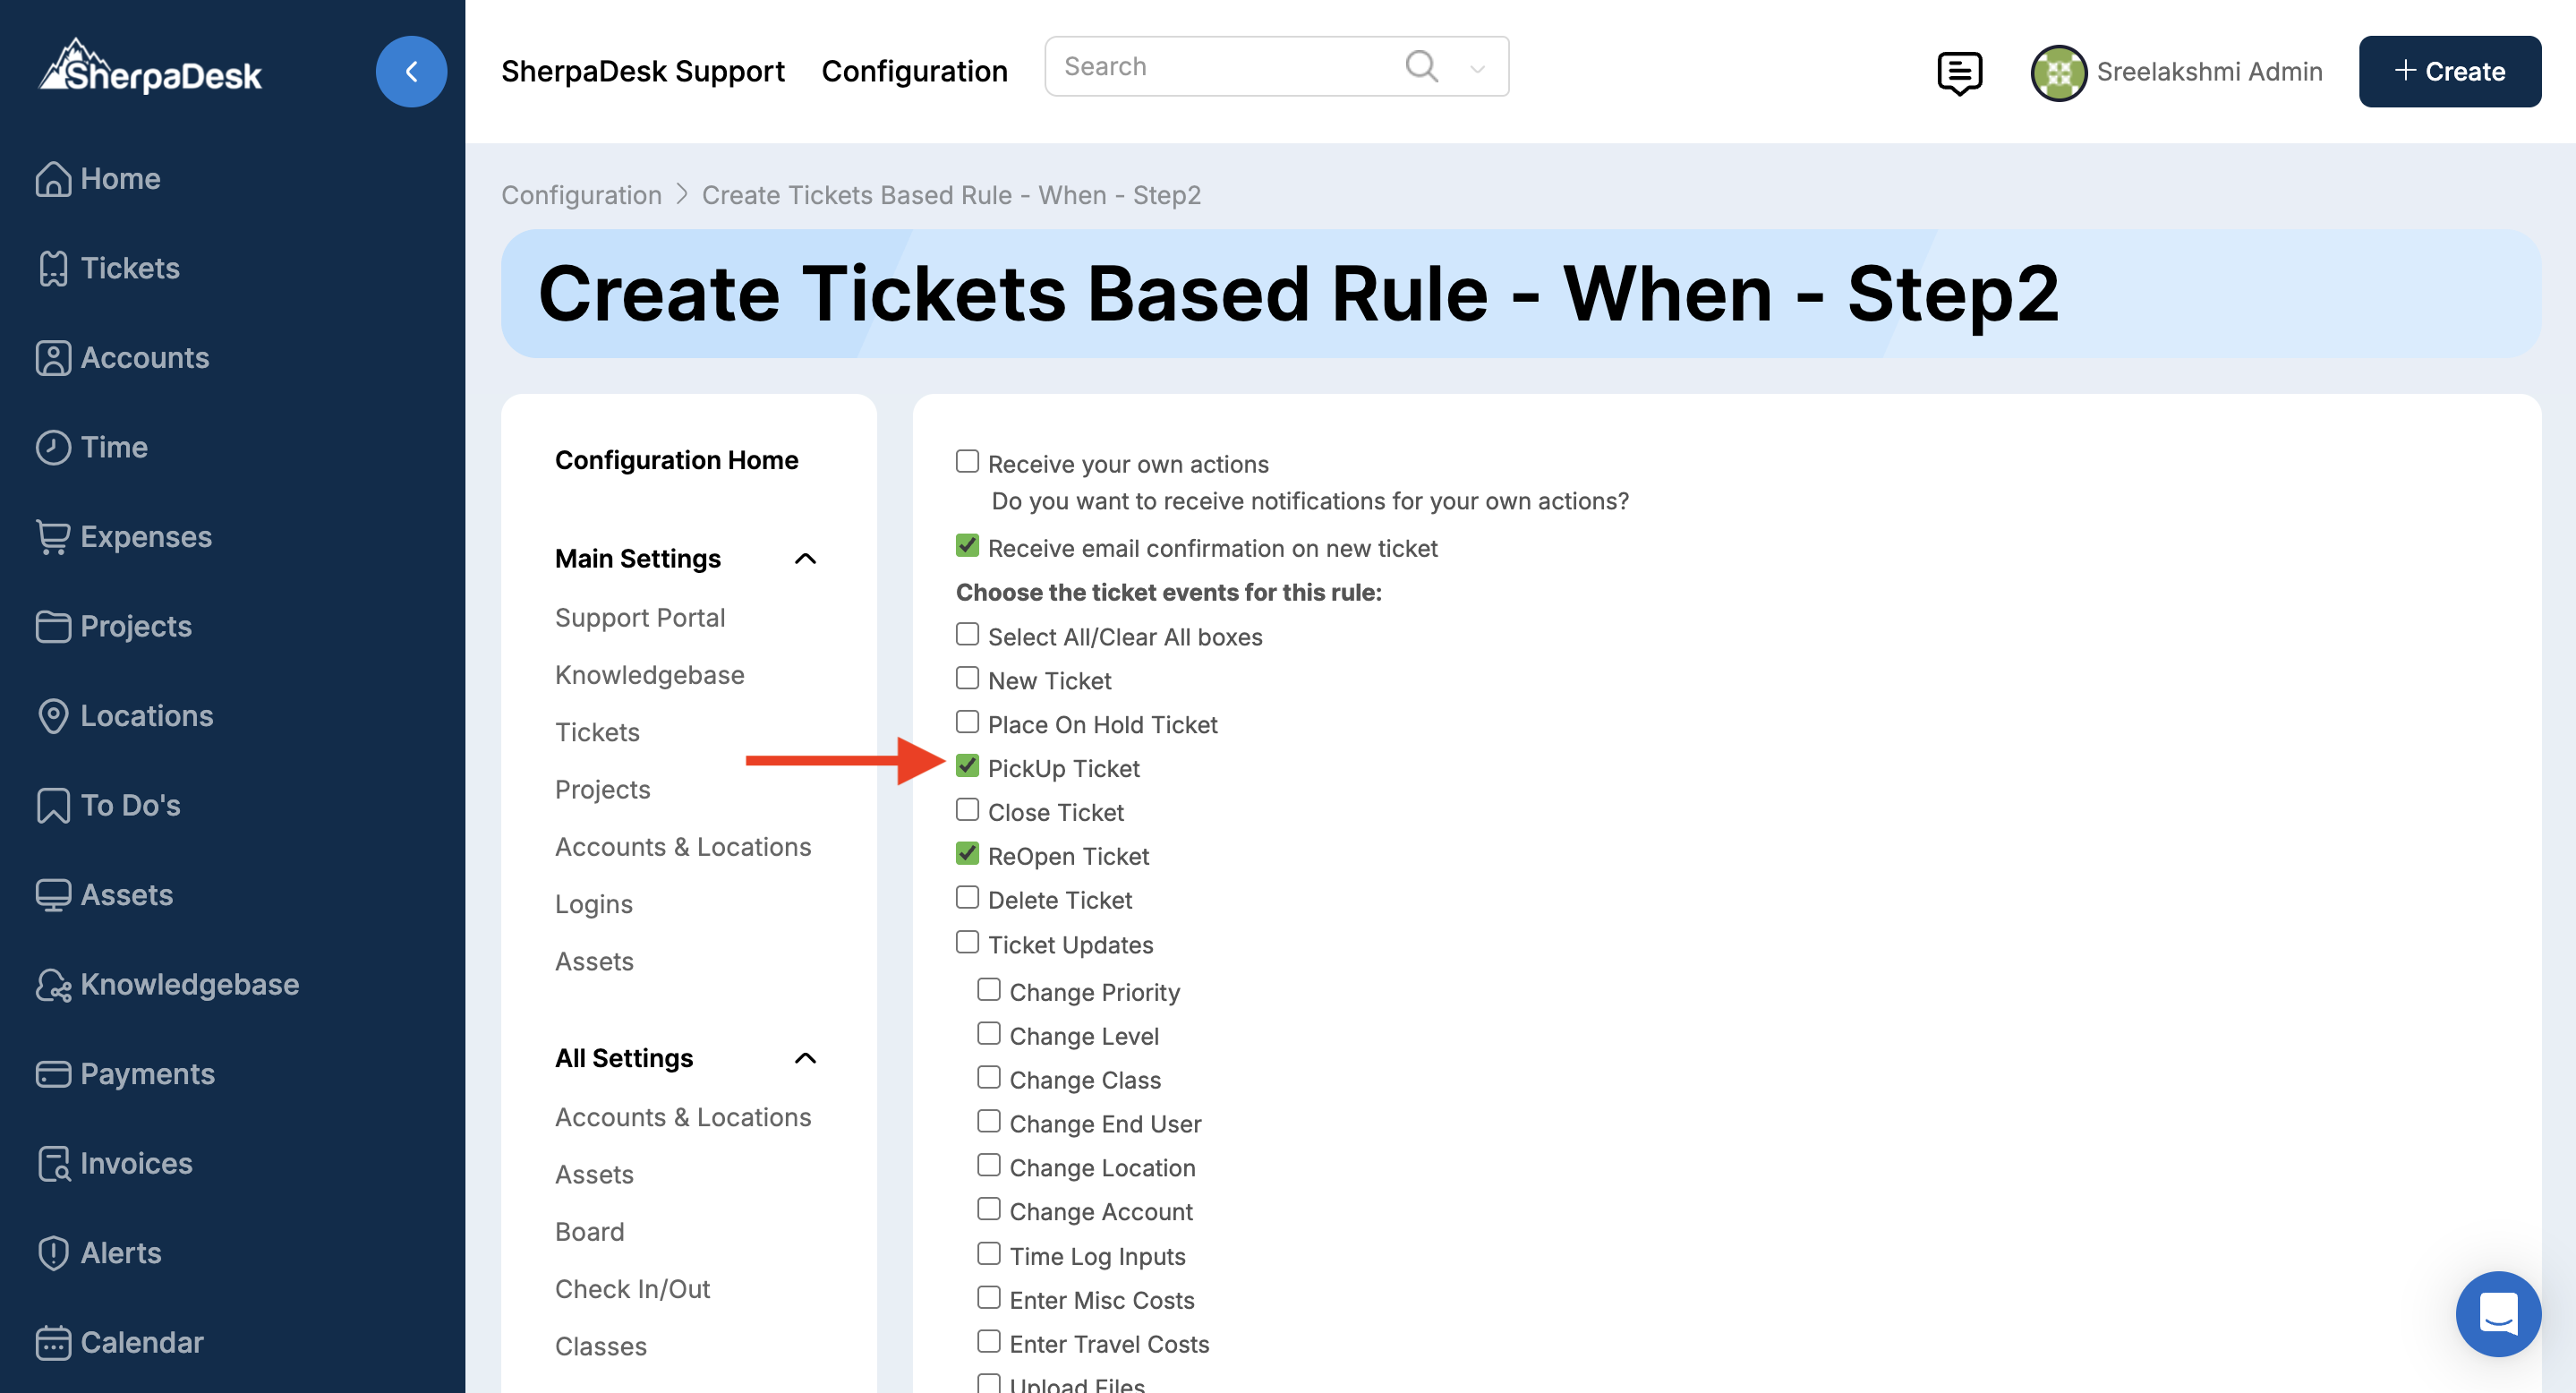Collapse the Main Settings section

tap(805, 559)
